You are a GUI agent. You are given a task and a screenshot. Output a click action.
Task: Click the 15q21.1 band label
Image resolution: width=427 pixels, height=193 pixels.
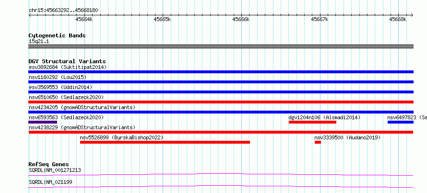(39, 42)
